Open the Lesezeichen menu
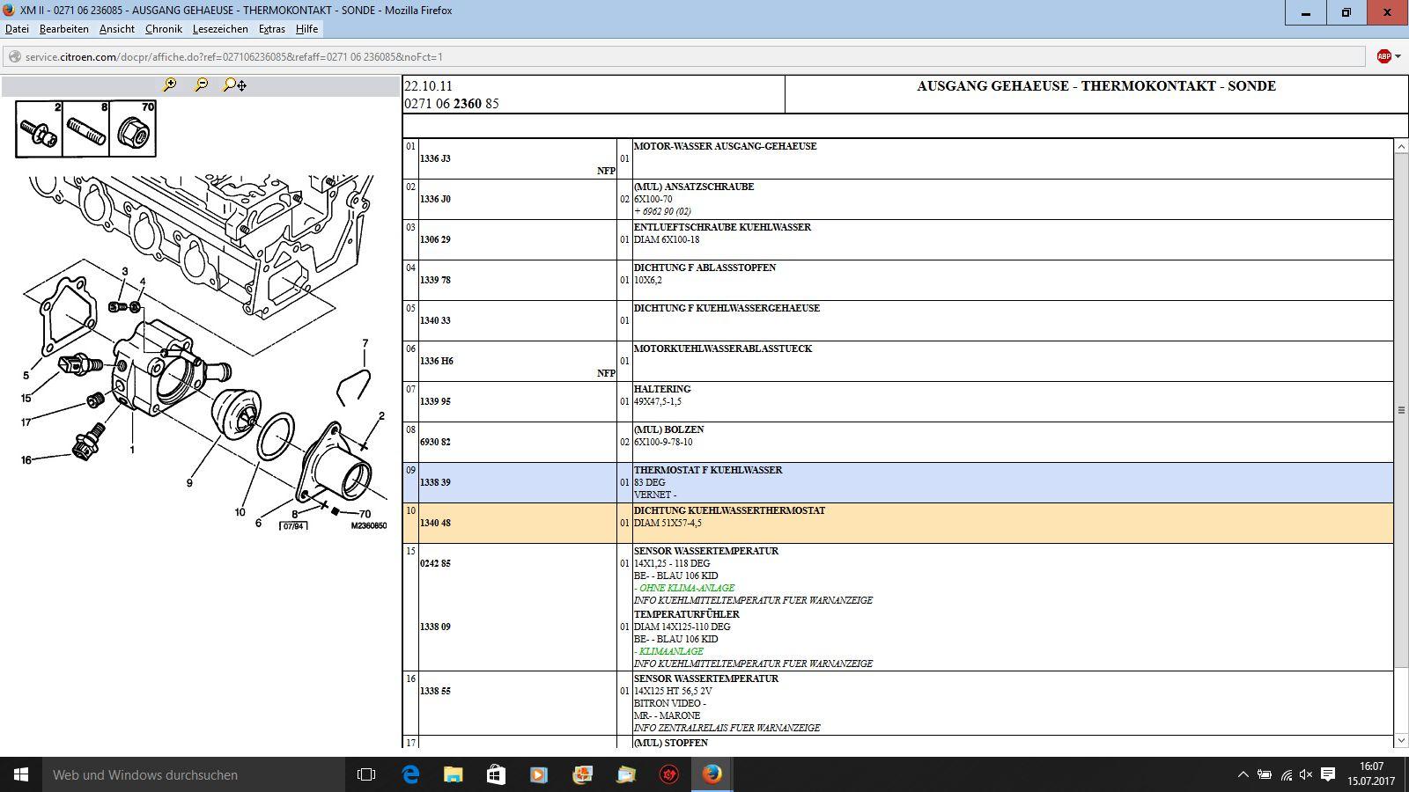 [220, 29]
